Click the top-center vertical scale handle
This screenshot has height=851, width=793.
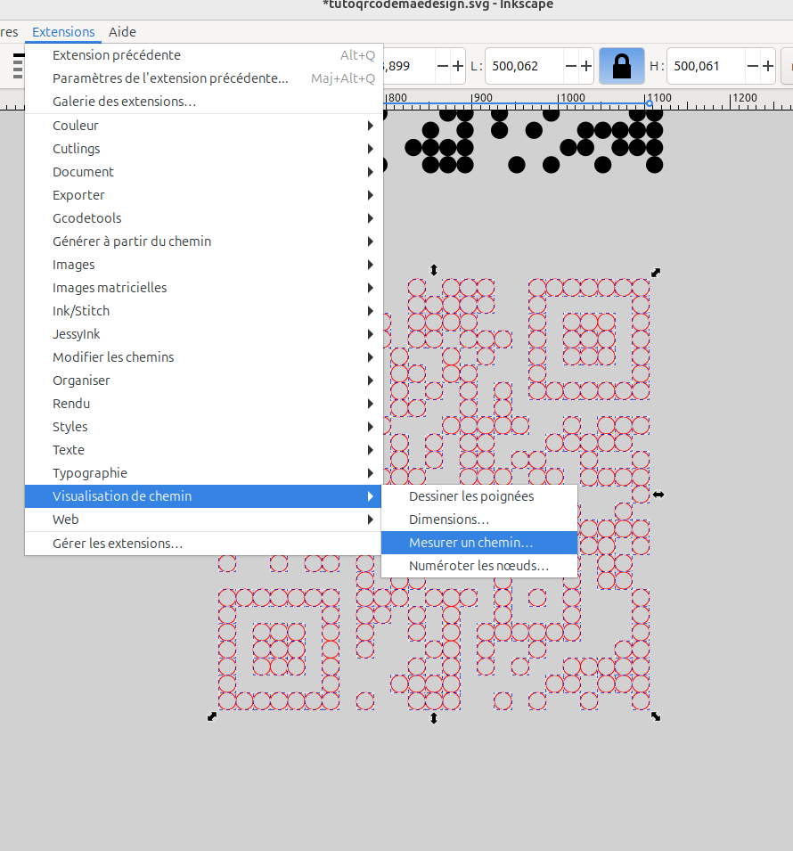tap(434, 270)
